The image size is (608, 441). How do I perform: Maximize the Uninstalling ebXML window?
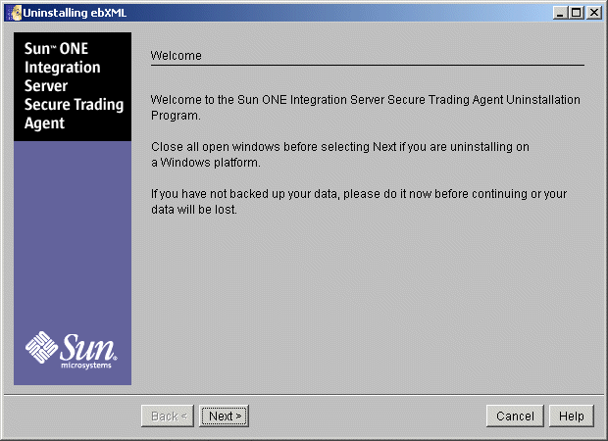577,13
